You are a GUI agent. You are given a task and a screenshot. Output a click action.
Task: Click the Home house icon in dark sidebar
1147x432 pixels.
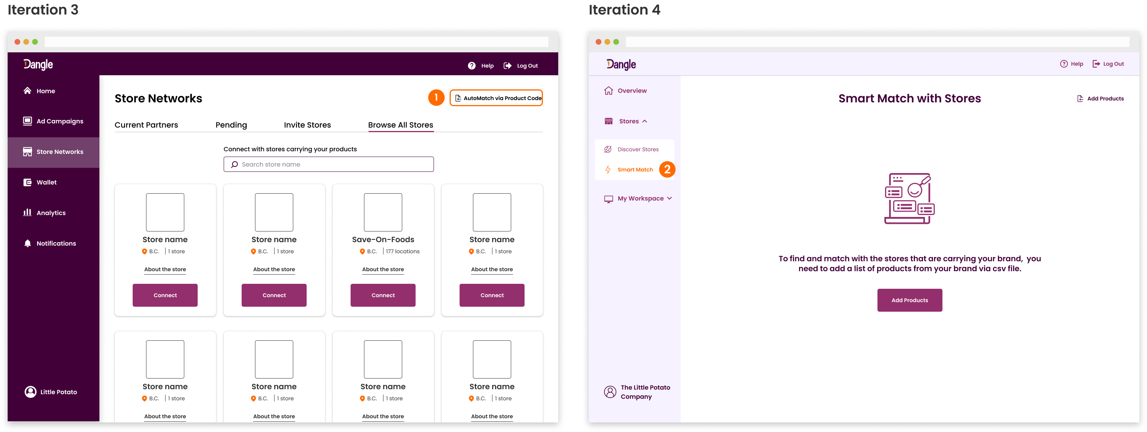[x=28, y=91]
